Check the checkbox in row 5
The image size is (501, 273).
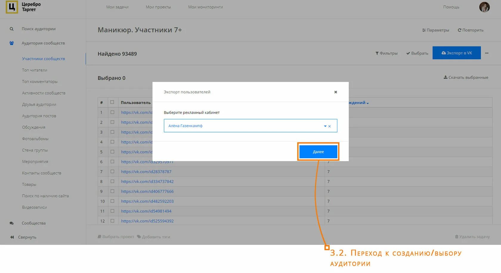coord(112,152)
